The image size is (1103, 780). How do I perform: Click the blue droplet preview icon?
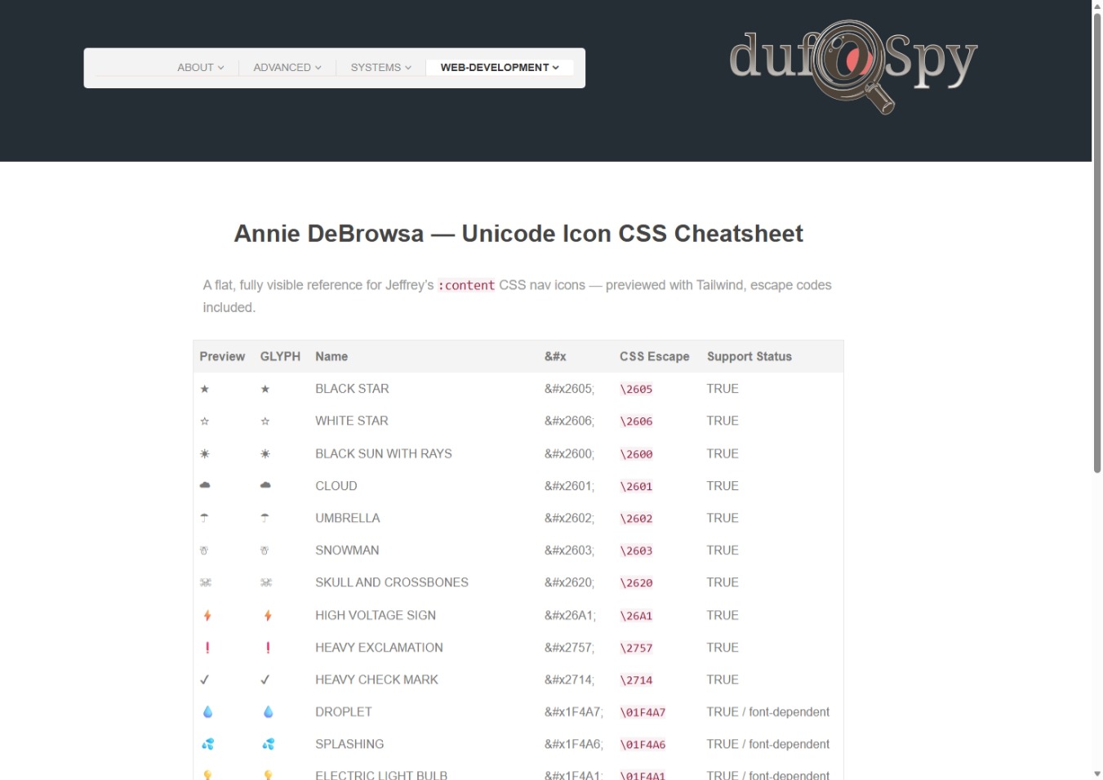pos(207,712)
